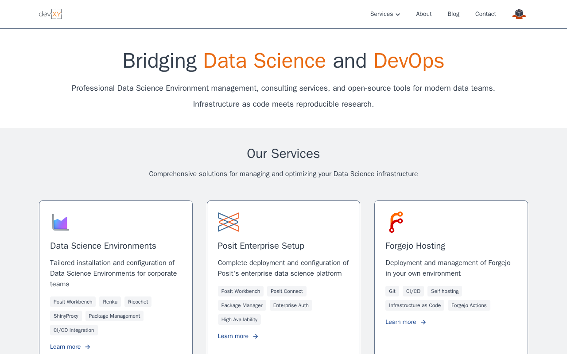Image resolution: width=567 pixels, height=354 pixels.
Task: Click the High Availability tag
Action: tap(239, 319)
